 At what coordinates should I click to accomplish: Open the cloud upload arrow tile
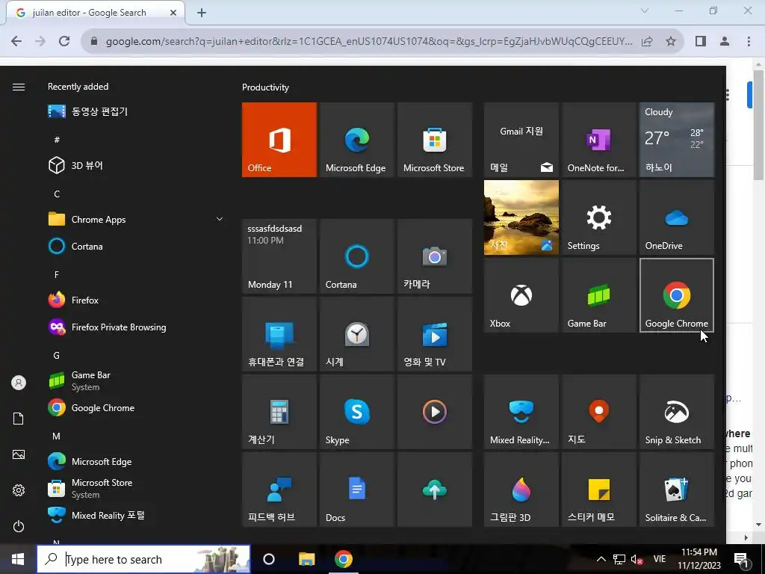pyautogui.click(x=435, y=489)
